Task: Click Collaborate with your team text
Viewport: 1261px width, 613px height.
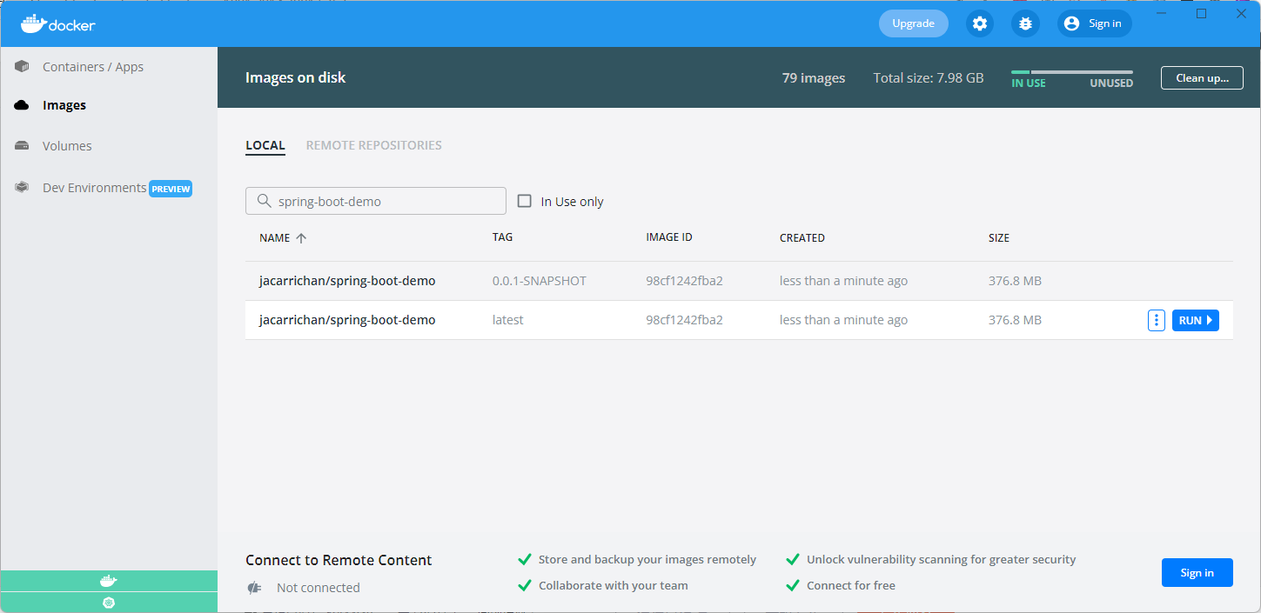Action: coord(613,585)
